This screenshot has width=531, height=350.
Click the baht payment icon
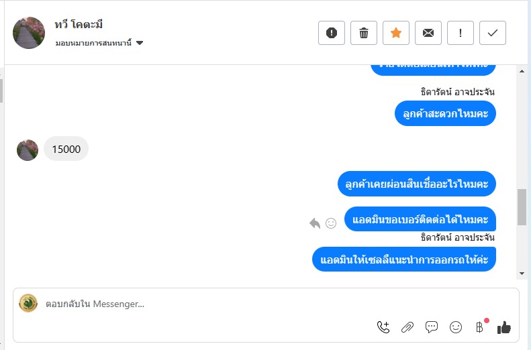(479, 327)
